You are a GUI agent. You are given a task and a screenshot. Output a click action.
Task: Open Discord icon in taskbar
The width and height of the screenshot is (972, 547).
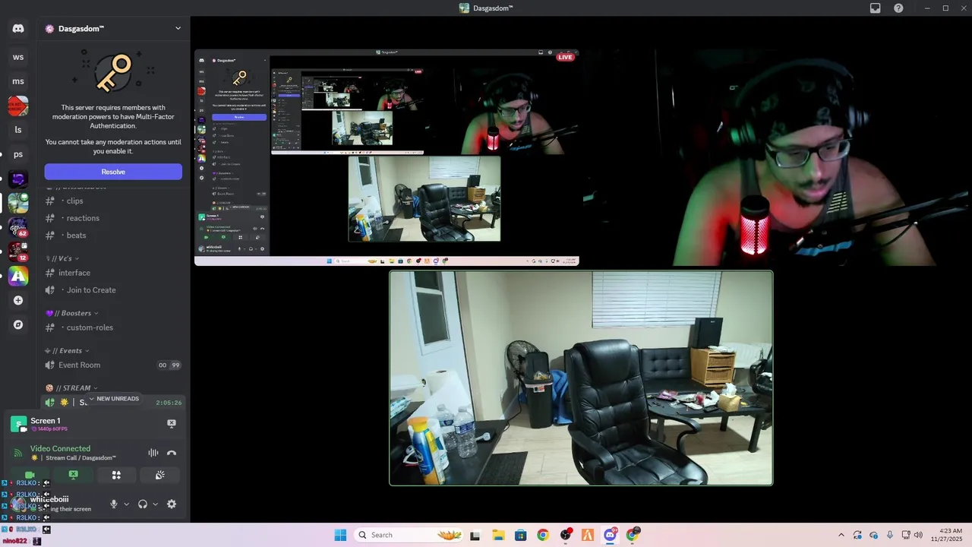(610, 535)
